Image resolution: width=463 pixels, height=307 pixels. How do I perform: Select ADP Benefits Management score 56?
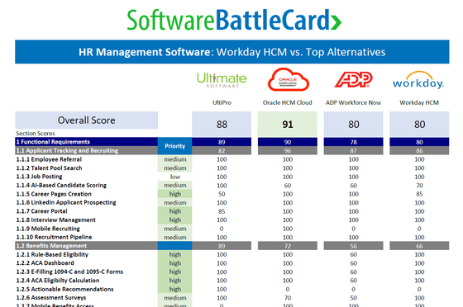pos(354,246)
